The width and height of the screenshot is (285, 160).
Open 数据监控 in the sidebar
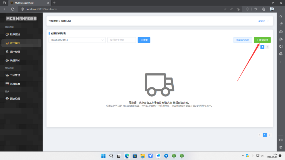coord(21,34)
